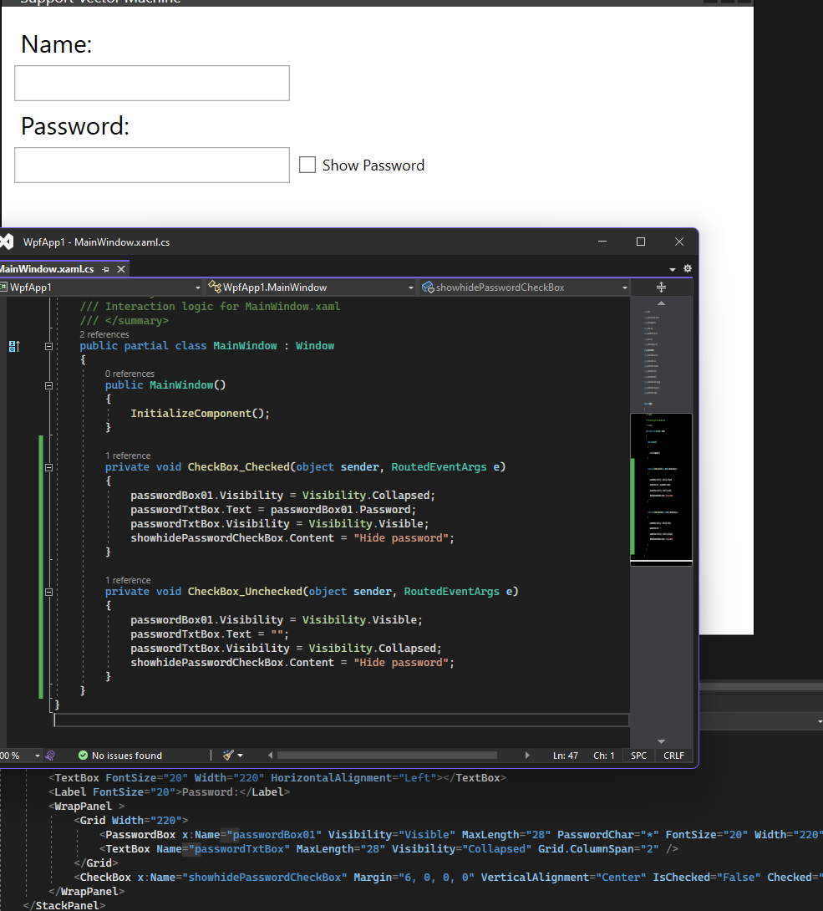Viewport: 823px width, 911px height.
Task: Select the MainWindow.xaml.cs document tab
Action: 47,269
